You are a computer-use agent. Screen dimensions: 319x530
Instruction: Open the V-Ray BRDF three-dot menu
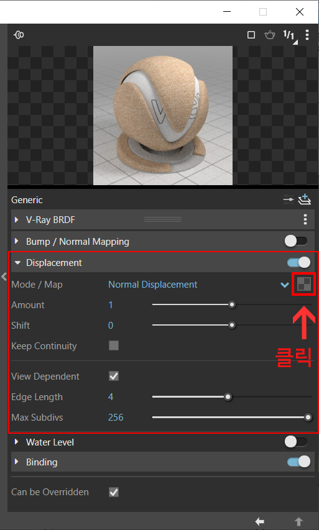coord(305,219)
